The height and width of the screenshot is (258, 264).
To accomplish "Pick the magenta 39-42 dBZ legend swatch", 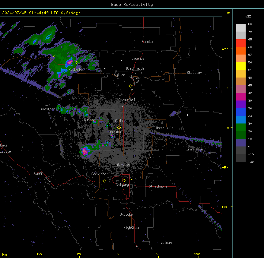I will (x=241, y=97).
